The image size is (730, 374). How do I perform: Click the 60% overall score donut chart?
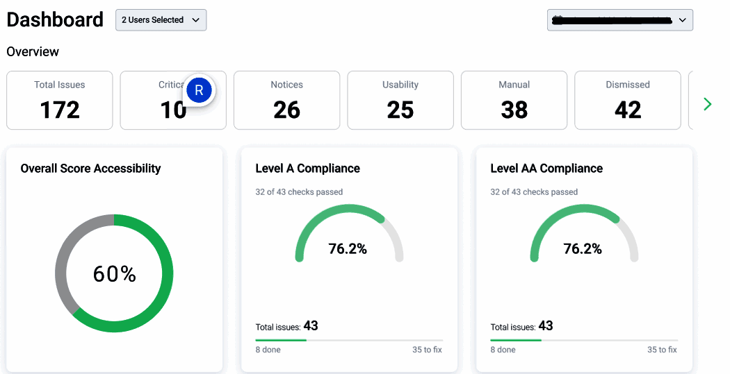tap(114, 273)
